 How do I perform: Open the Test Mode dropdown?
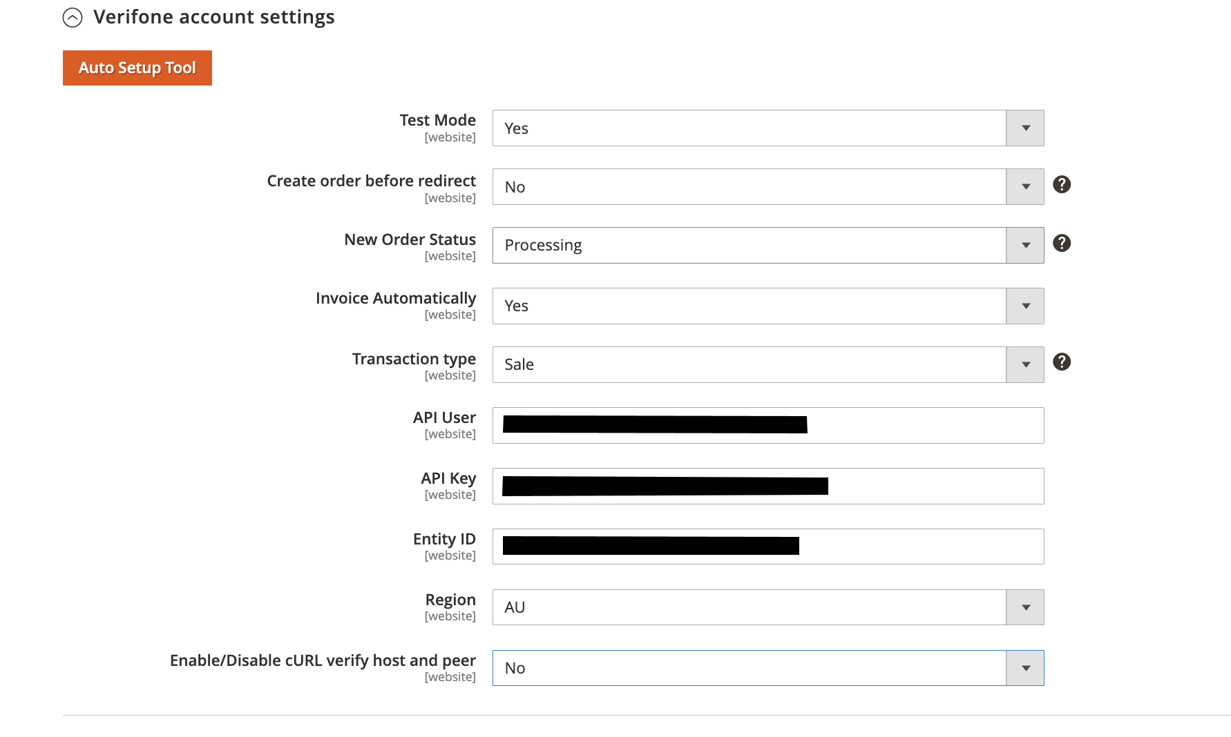click(x=767, y=128)
